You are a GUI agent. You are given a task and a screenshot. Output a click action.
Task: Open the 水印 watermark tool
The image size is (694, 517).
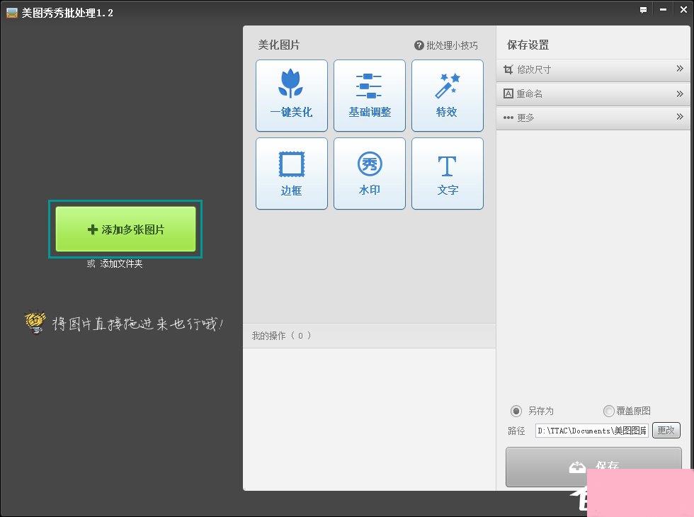370,174
